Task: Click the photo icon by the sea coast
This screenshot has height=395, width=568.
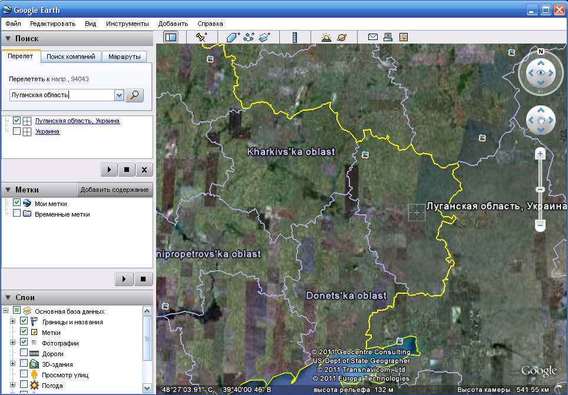Action: [399, 341]
